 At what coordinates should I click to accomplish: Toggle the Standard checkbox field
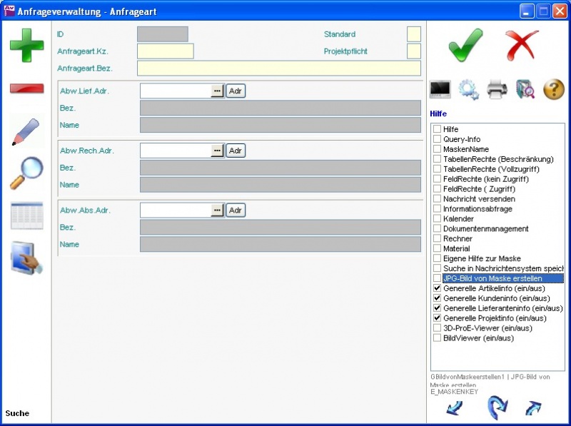click(413, 34)
